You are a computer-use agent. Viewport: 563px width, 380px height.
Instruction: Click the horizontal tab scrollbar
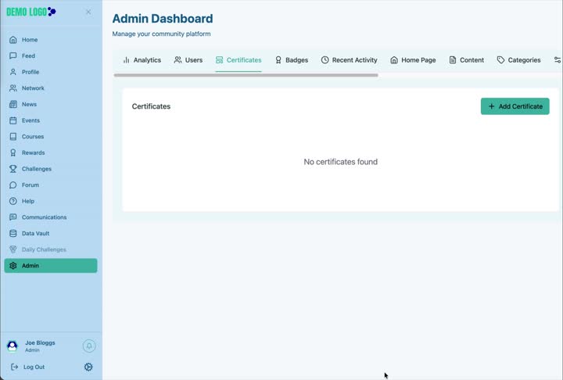(246, 75)
